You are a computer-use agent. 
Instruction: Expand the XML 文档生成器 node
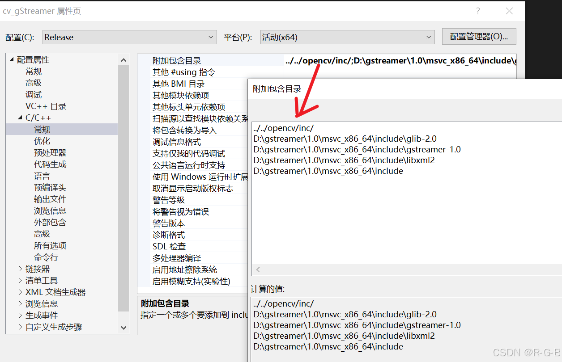tap(20, 292)
